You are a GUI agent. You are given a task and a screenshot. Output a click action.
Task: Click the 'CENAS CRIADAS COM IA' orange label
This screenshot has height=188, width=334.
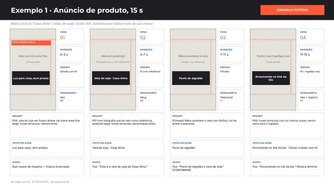pyautogui.click(x=31, y=42)
